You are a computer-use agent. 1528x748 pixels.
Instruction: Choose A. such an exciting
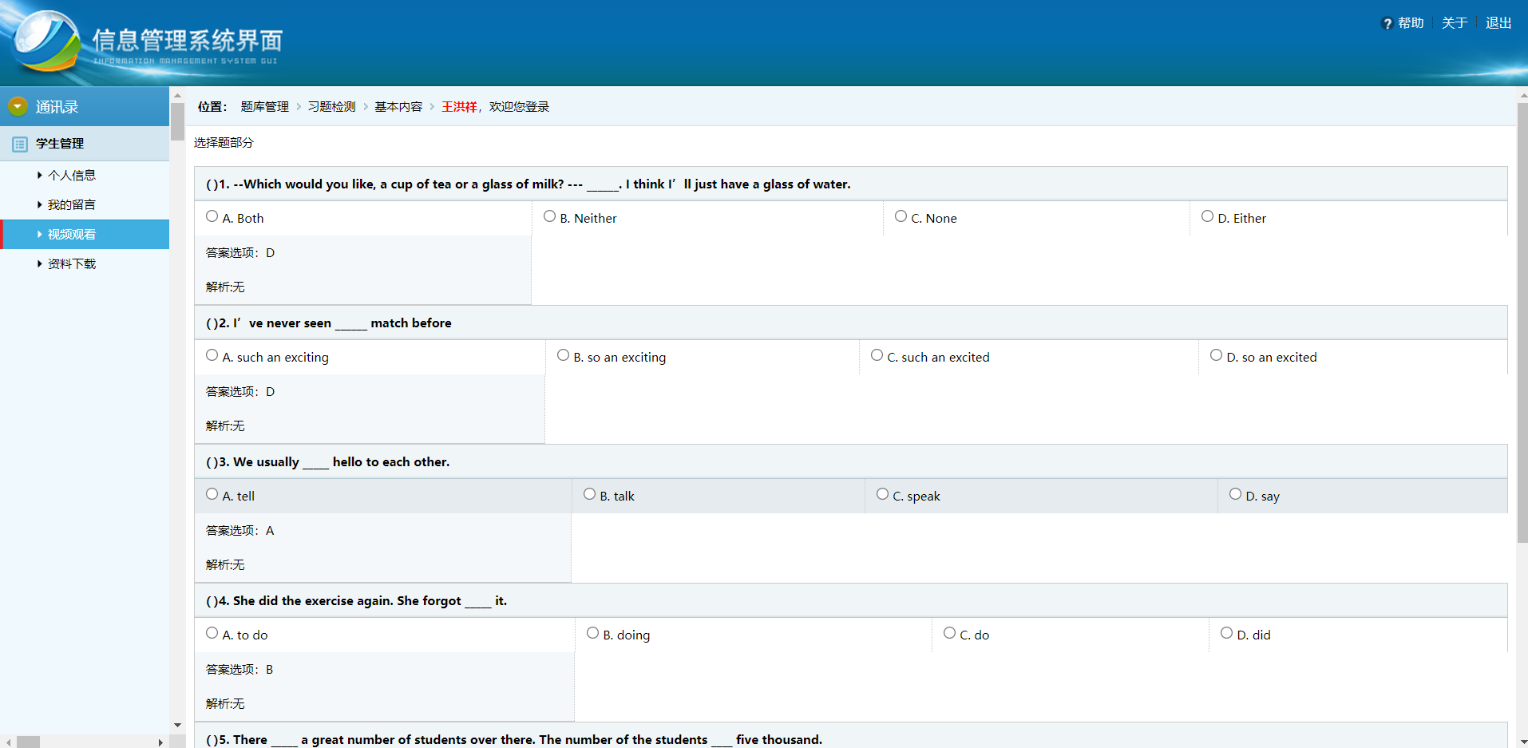click(x=212, y=355)
